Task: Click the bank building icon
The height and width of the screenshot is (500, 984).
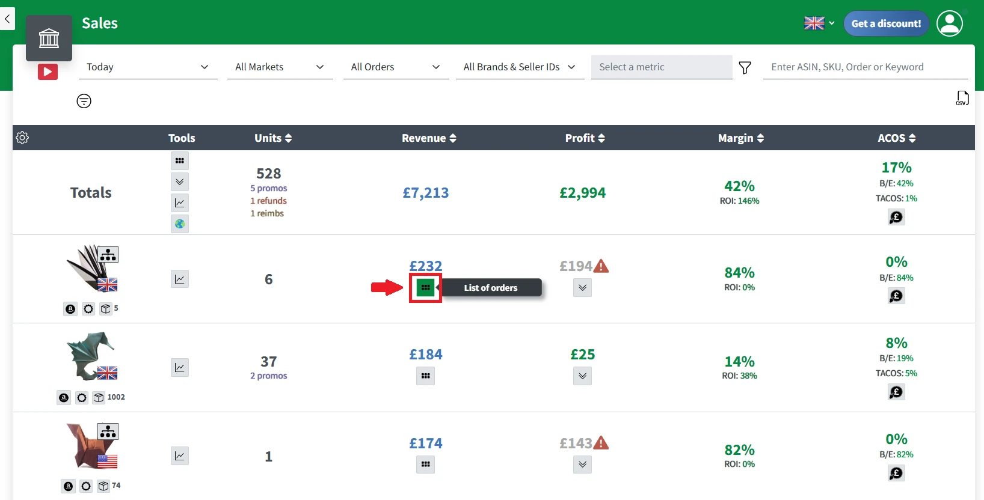Action: (49, 38)
